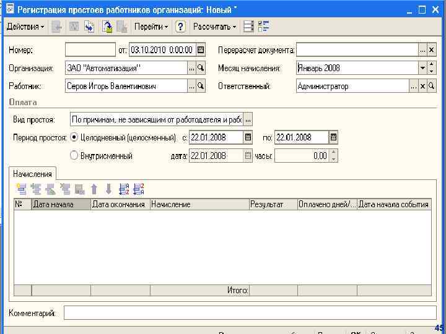Click the Дата начала события column header
This screenshot has height=334, width=446.
tap(394, 205)
